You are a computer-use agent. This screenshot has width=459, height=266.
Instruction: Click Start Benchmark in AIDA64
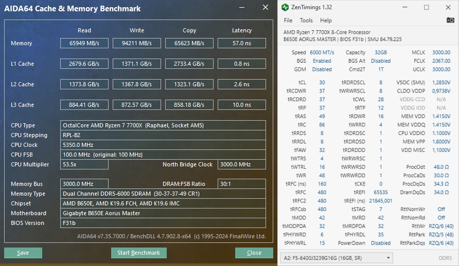[x=139, y=253]
